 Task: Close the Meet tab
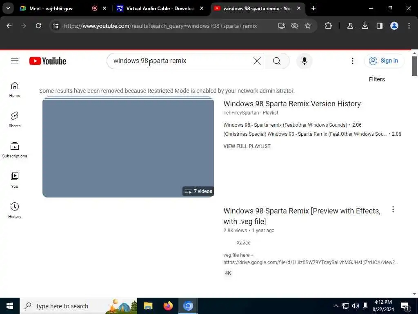click(x=104, y=9)
